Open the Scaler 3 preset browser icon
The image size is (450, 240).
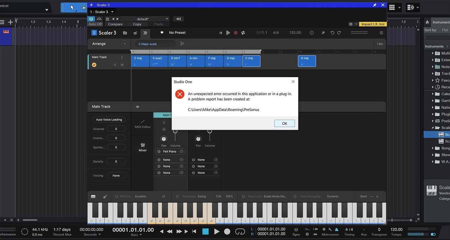tap(125, 33)
